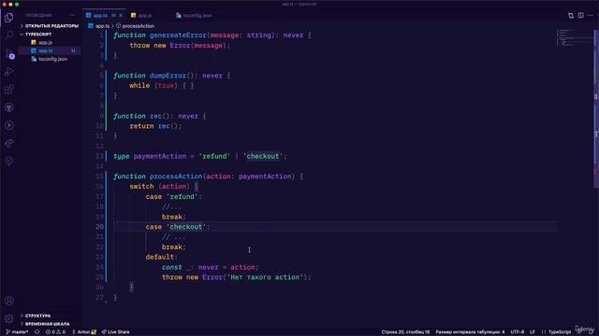The width and height of the screenshot is (599, 336).
Task: Click 'checkout' string in the type definition
Action: click(263, 156)
